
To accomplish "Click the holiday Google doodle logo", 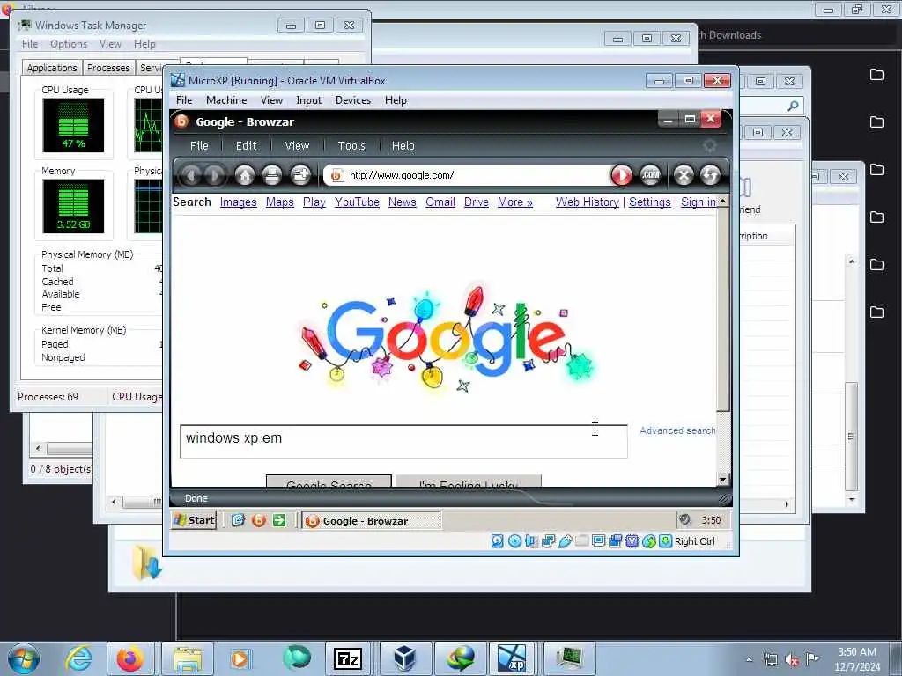I will point(447,339).
